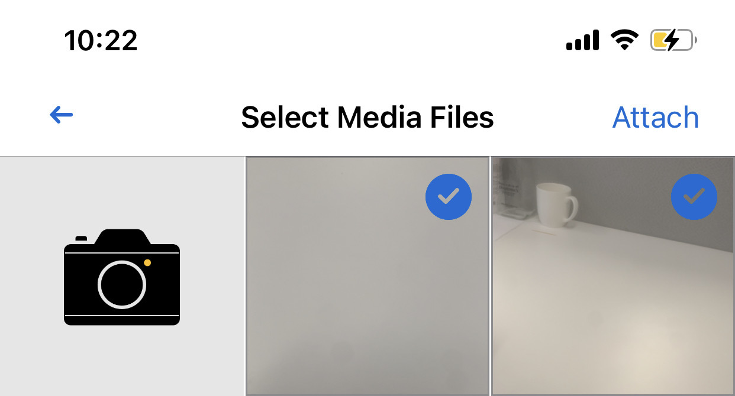Viewport: 735px width, 396px height.
Task: Click the yellow flash dot on camera icon
Action: (147, 262)
